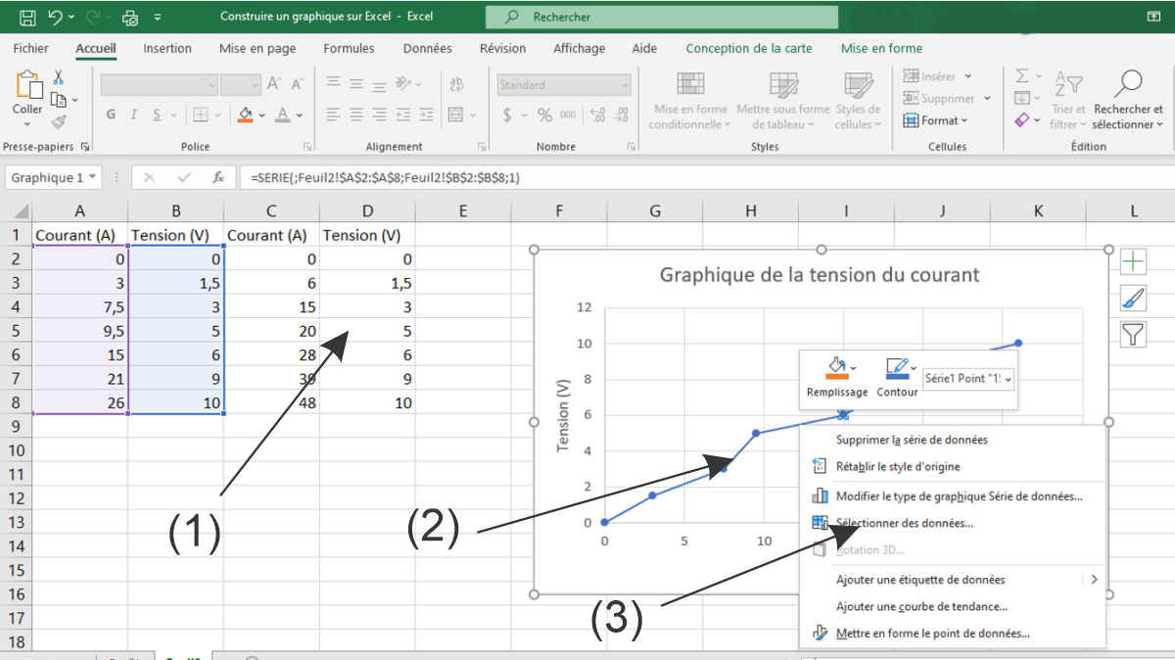The image size is (1175, 660).
Task: Choose Sélectionner des données from context menu
Action: point(904,523)
